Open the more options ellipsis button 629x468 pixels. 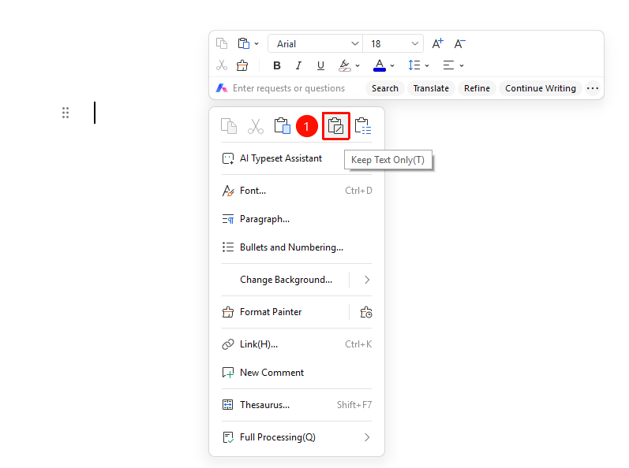click(593, 88)
